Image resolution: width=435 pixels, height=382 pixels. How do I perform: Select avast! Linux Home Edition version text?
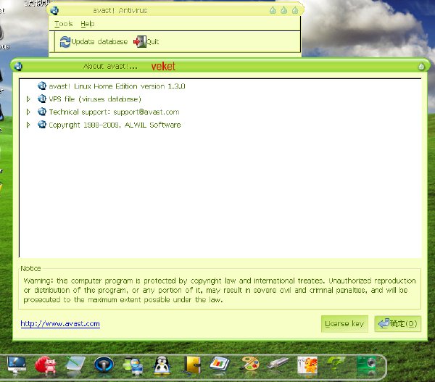[x=117, y=86]
